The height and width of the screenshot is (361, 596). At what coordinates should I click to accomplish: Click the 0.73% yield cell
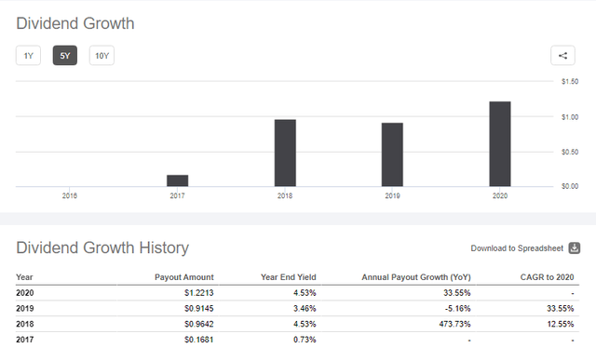(305, 340)
